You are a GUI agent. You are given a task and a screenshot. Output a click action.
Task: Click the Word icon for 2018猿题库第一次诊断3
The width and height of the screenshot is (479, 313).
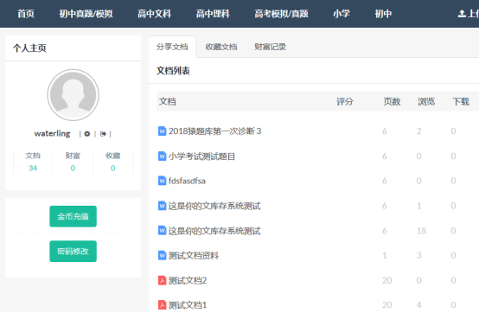pos(162,131)
